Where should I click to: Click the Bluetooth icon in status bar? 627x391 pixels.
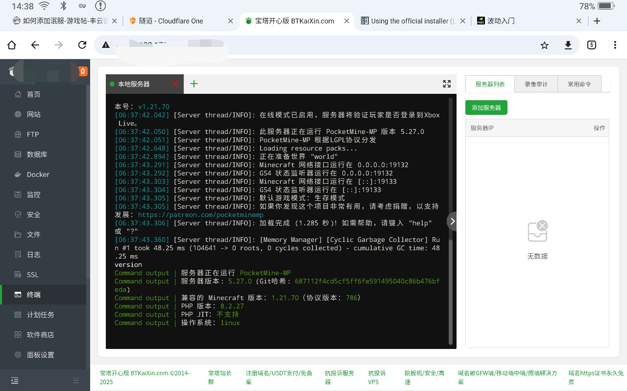pos(63,6)
